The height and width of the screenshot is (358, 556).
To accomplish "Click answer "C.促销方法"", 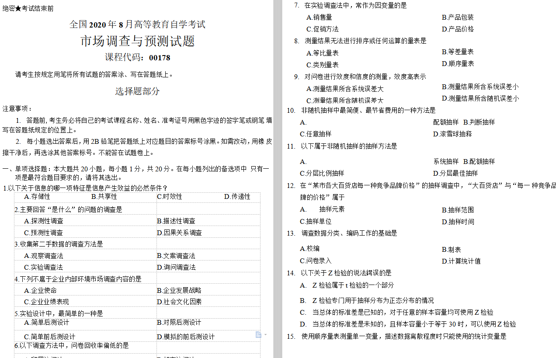I will (323, 29).
